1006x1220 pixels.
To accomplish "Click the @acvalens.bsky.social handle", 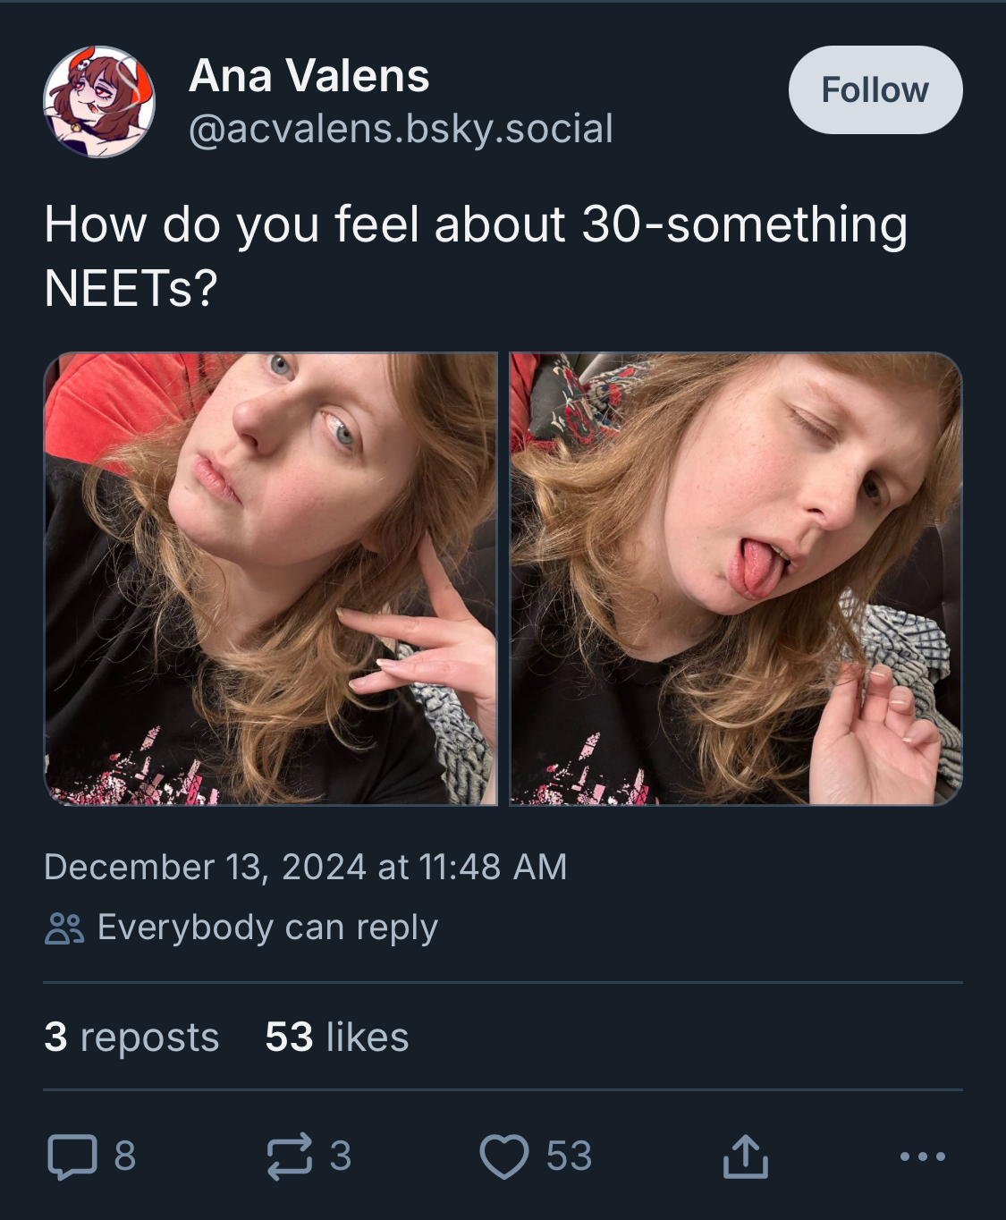I will click(401, 129).
